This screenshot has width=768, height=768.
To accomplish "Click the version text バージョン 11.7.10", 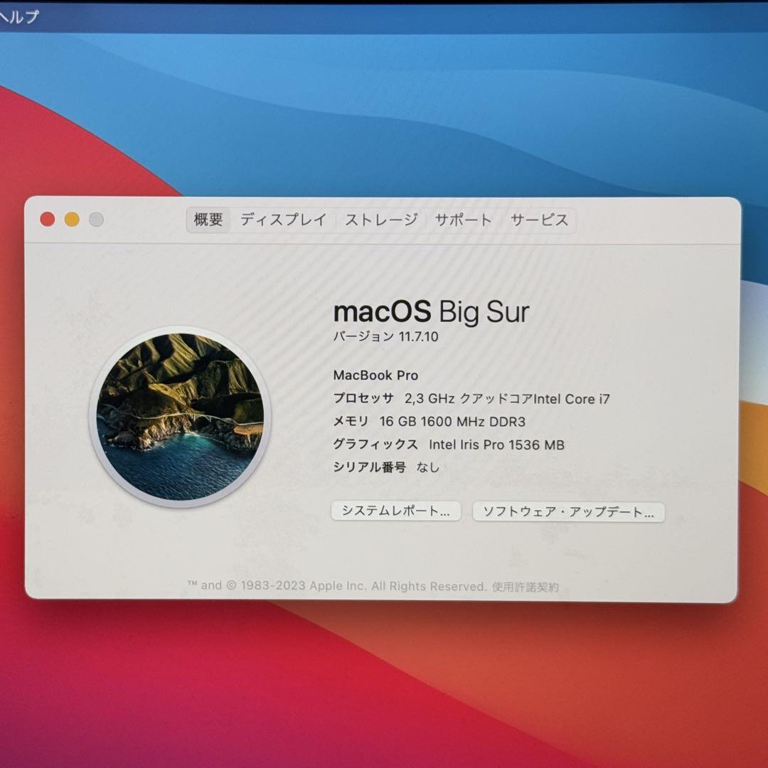I will (385, 336).
